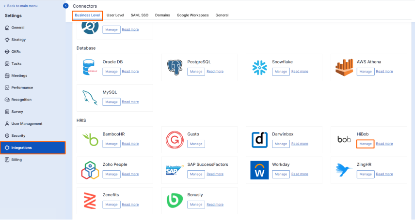This screenshot has width=415, height=220.
Task: Click the HiBob bob logo
Action: (x=344, y=139)
